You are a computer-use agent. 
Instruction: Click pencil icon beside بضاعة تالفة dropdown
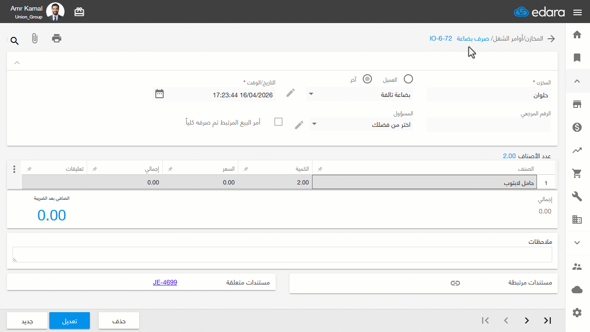[290, 93]
